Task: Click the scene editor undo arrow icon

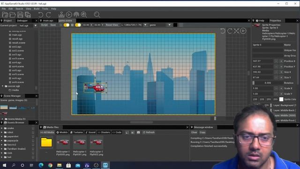Action: click(223, 31)
